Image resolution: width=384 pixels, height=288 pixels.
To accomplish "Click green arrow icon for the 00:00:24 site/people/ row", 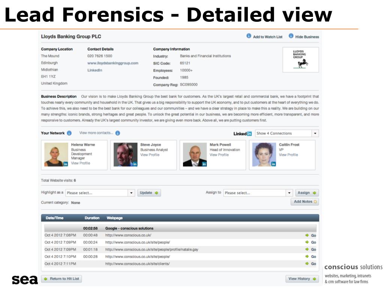I will coord(307,242).
